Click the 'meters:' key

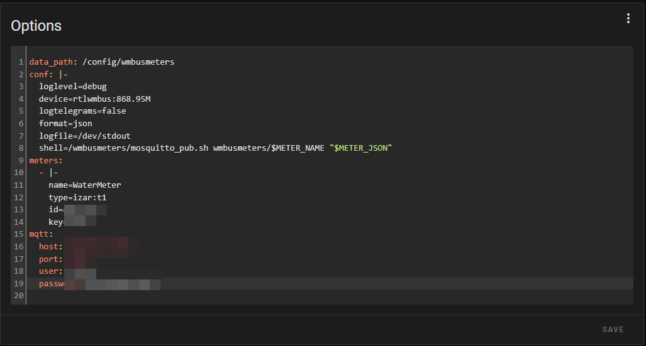[46, 161]
